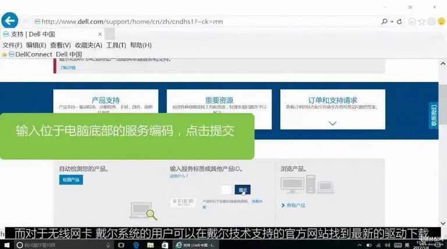Expand 订单和支持请求 chevron arrow

[x=333, y=124]
